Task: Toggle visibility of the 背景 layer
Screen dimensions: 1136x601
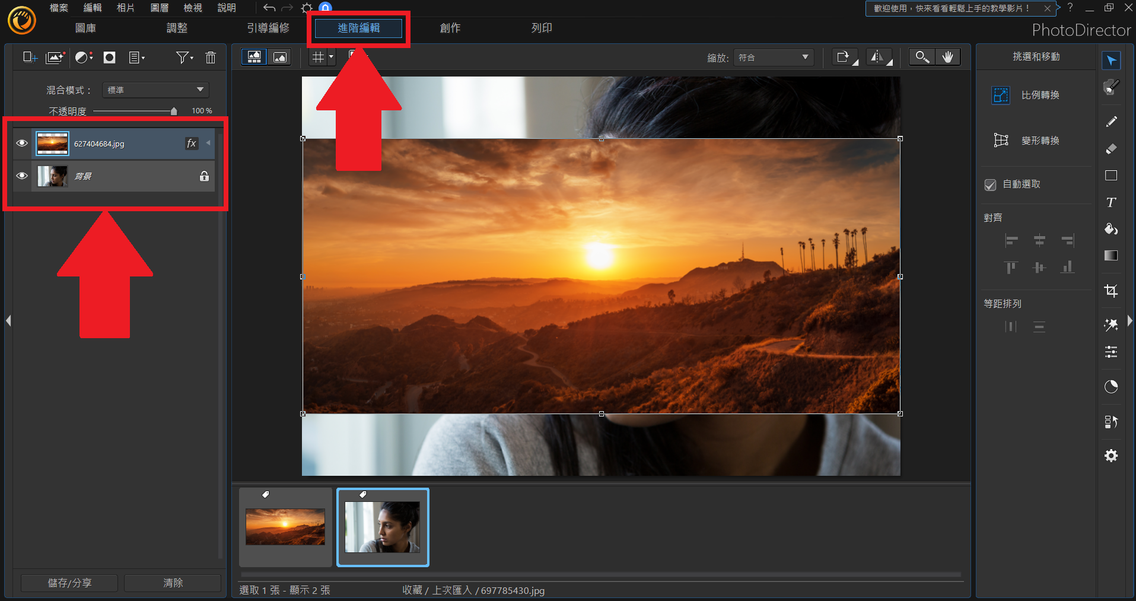Action: click(22, 176)
